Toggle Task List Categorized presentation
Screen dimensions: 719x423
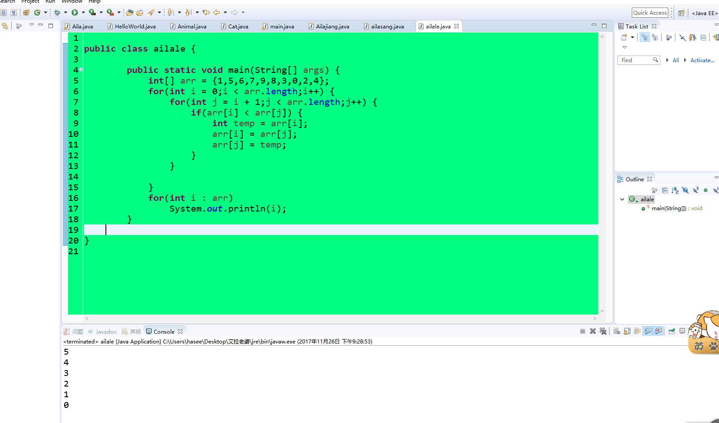(645, 38)
